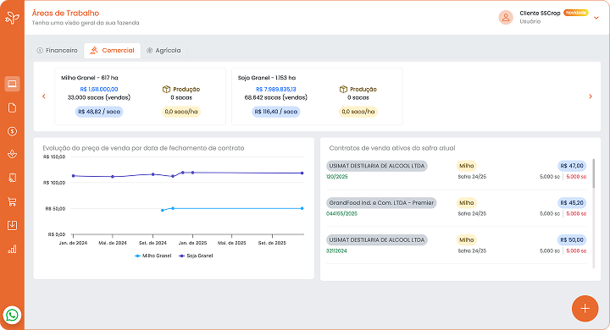This screenshot has height=330, width=610.
Task: Click the SSCrop leaf logo icon
Action: click(12, 18)
